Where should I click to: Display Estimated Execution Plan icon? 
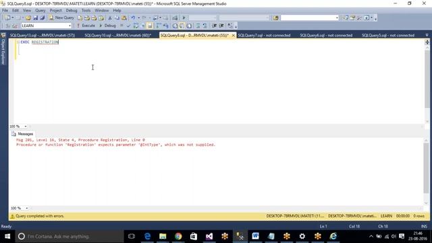click(x=136, y=26)
